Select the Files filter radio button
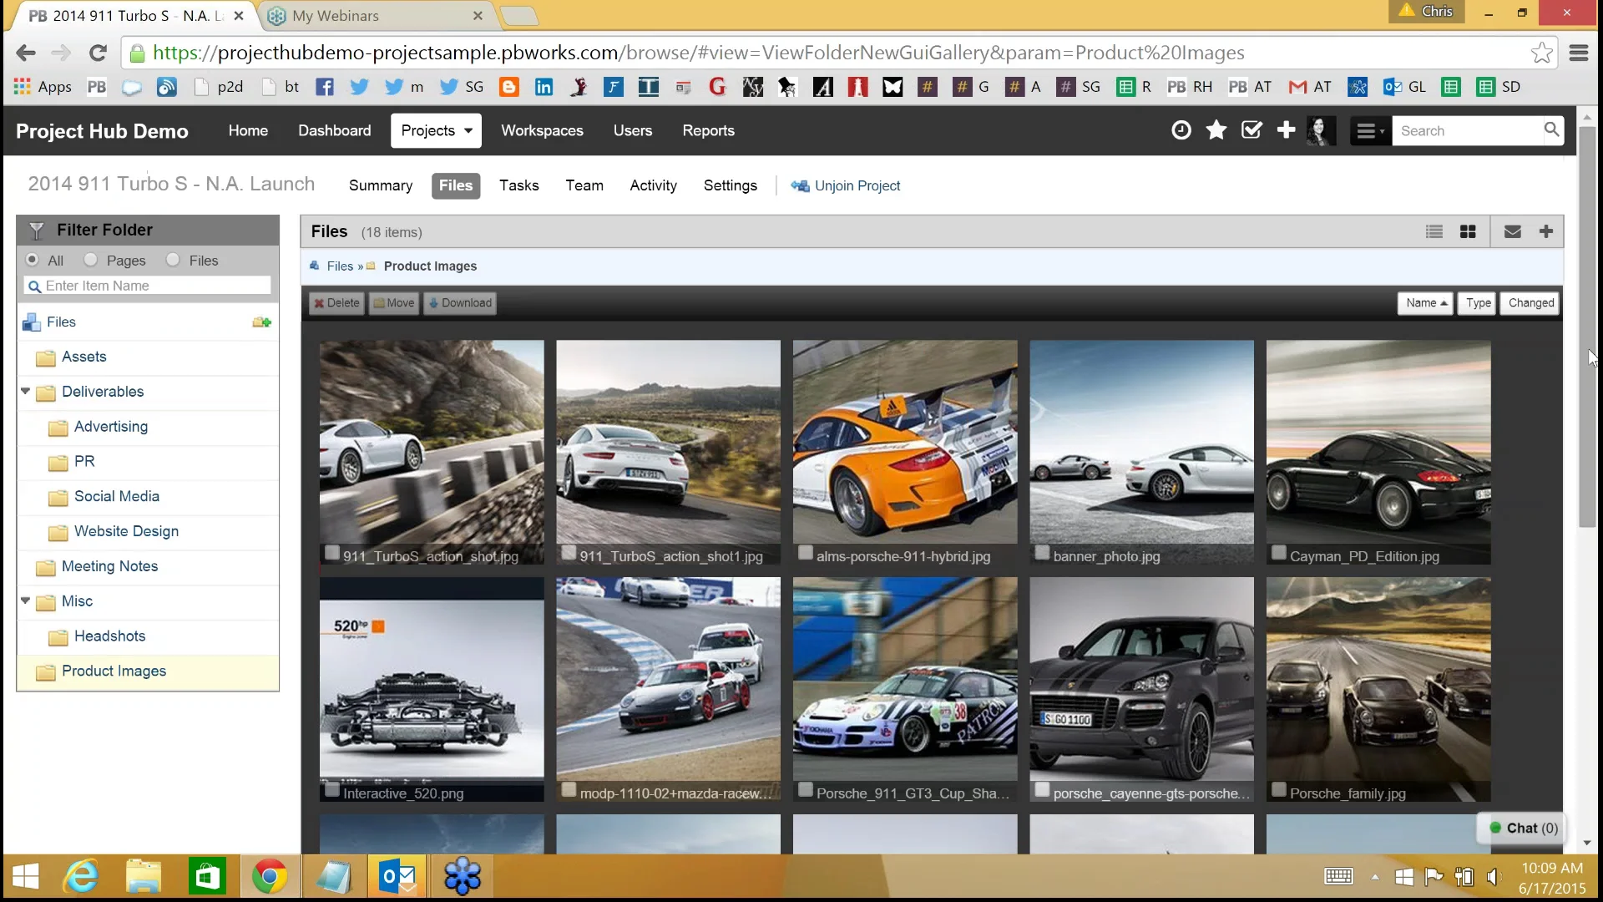This screenshot has width=1603, height=902. pos(173,260)
